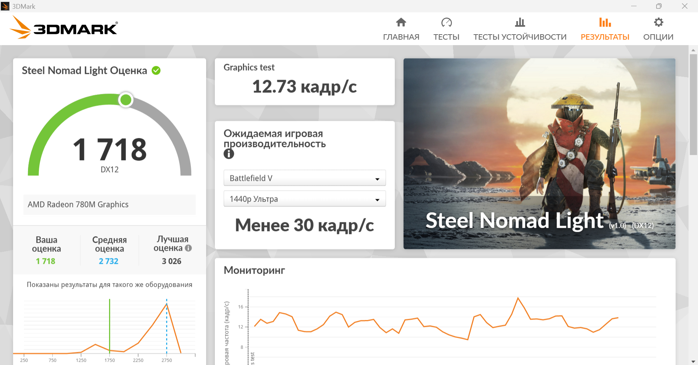The image size is (698, 365).
Task: Expand the 1440p Ультра resolution dropdown
Action: coord(305,199)
